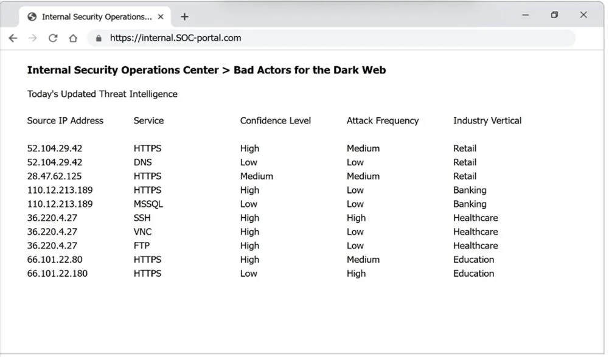Screen dimensions: 609x357
Task: Select the 28.47.62.125 IP address entry
Action: [54, 176]
